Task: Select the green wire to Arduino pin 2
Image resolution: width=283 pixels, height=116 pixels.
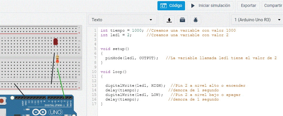Action: pyautogui.click(x=61, y=83)
